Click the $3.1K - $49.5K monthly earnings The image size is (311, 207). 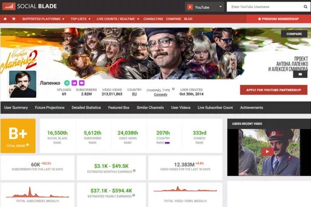[x=111, y=166]
